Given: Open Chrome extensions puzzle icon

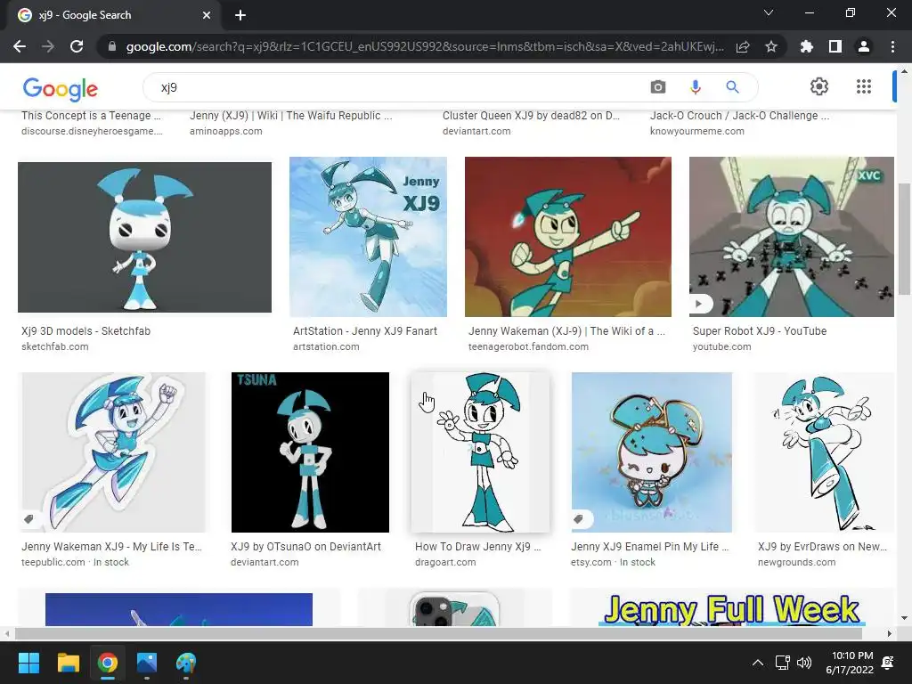Looking at the screenshot, I should (806, 46).
